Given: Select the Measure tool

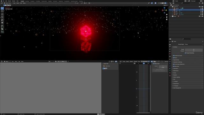Looking at the screenshot, I should [x=2, y=29].
